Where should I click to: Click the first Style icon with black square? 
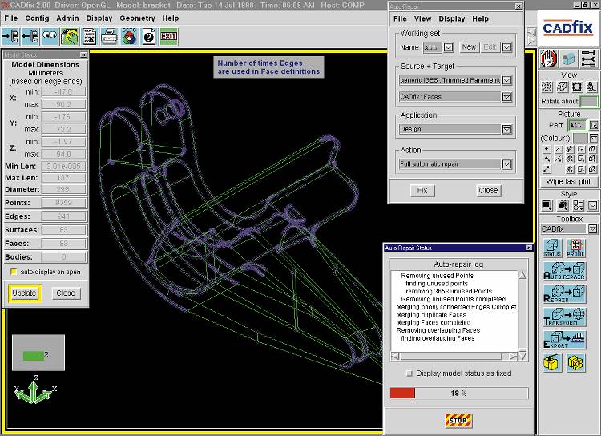pyautogui.click(x=547, y=205)
